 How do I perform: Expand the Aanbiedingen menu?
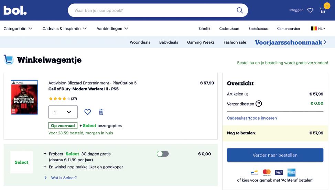click(x=112, y=29)
